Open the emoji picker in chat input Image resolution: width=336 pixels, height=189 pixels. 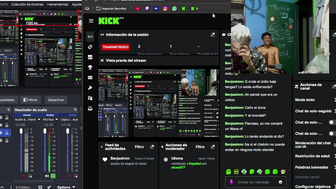coord(280,182)
